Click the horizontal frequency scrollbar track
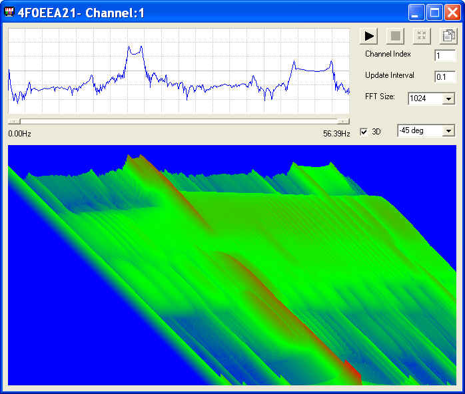Screen dimensions: 465x394 click(x=179, y=121)
